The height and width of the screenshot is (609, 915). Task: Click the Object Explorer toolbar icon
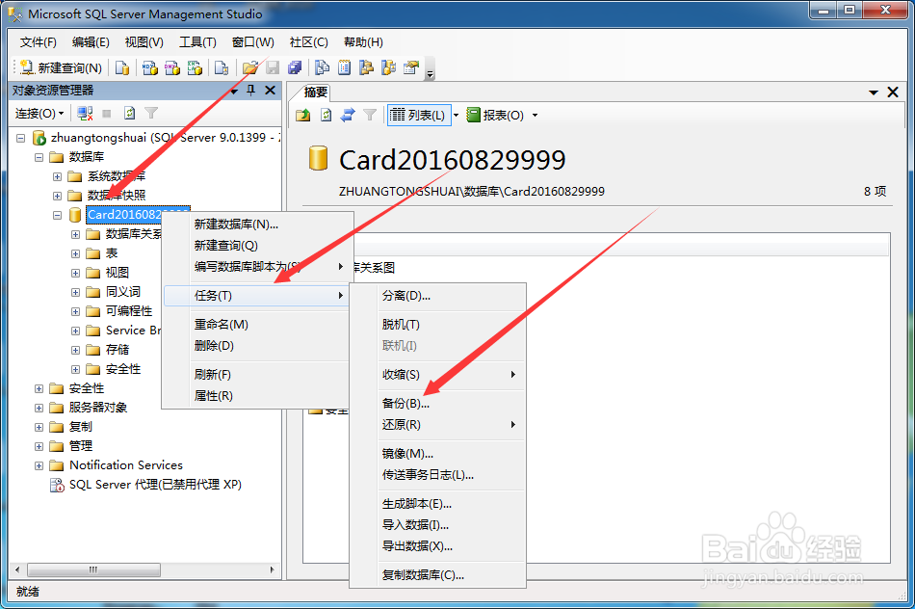(366, 67)
